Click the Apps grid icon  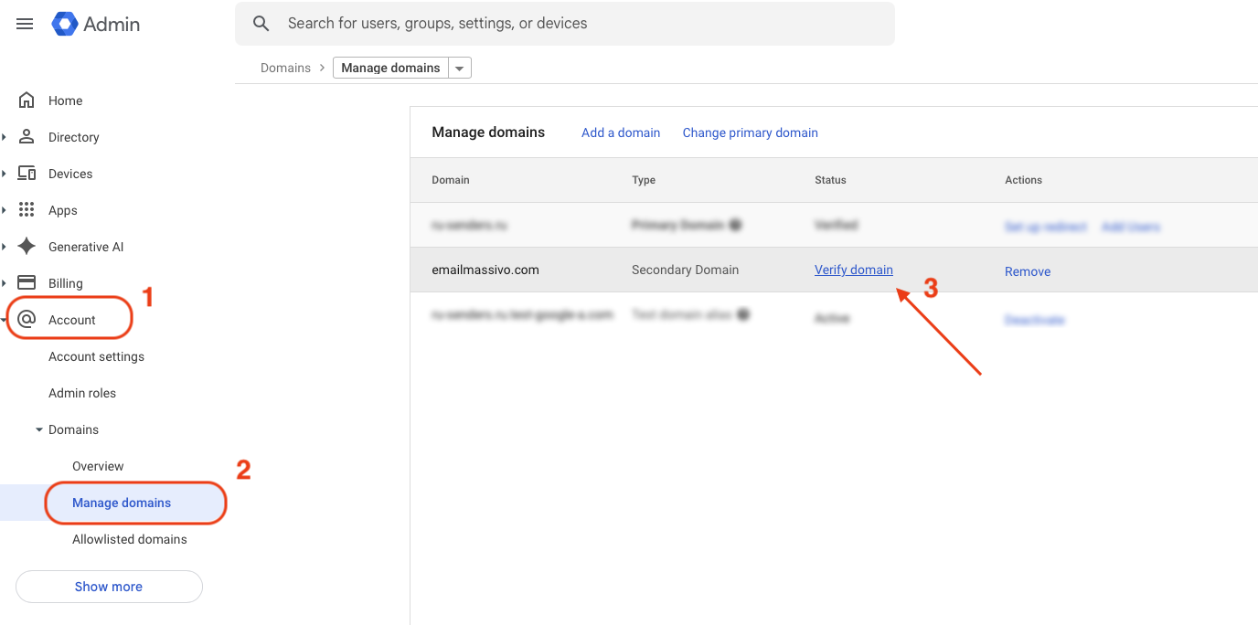27,210
